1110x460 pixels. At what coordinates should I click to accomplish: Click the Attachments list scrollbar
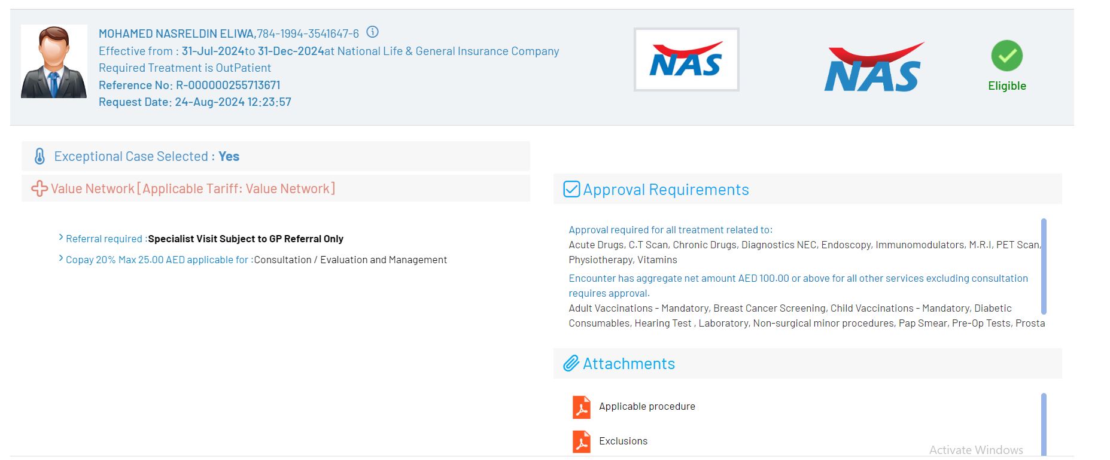point(1044,424)
